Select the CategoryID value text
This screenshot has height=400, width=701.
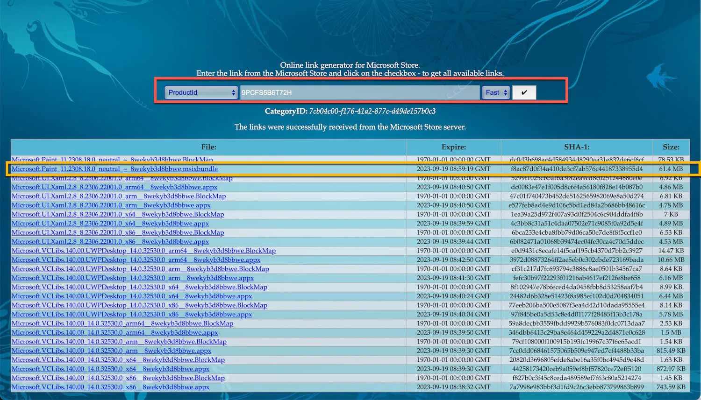tap(372, 111)
